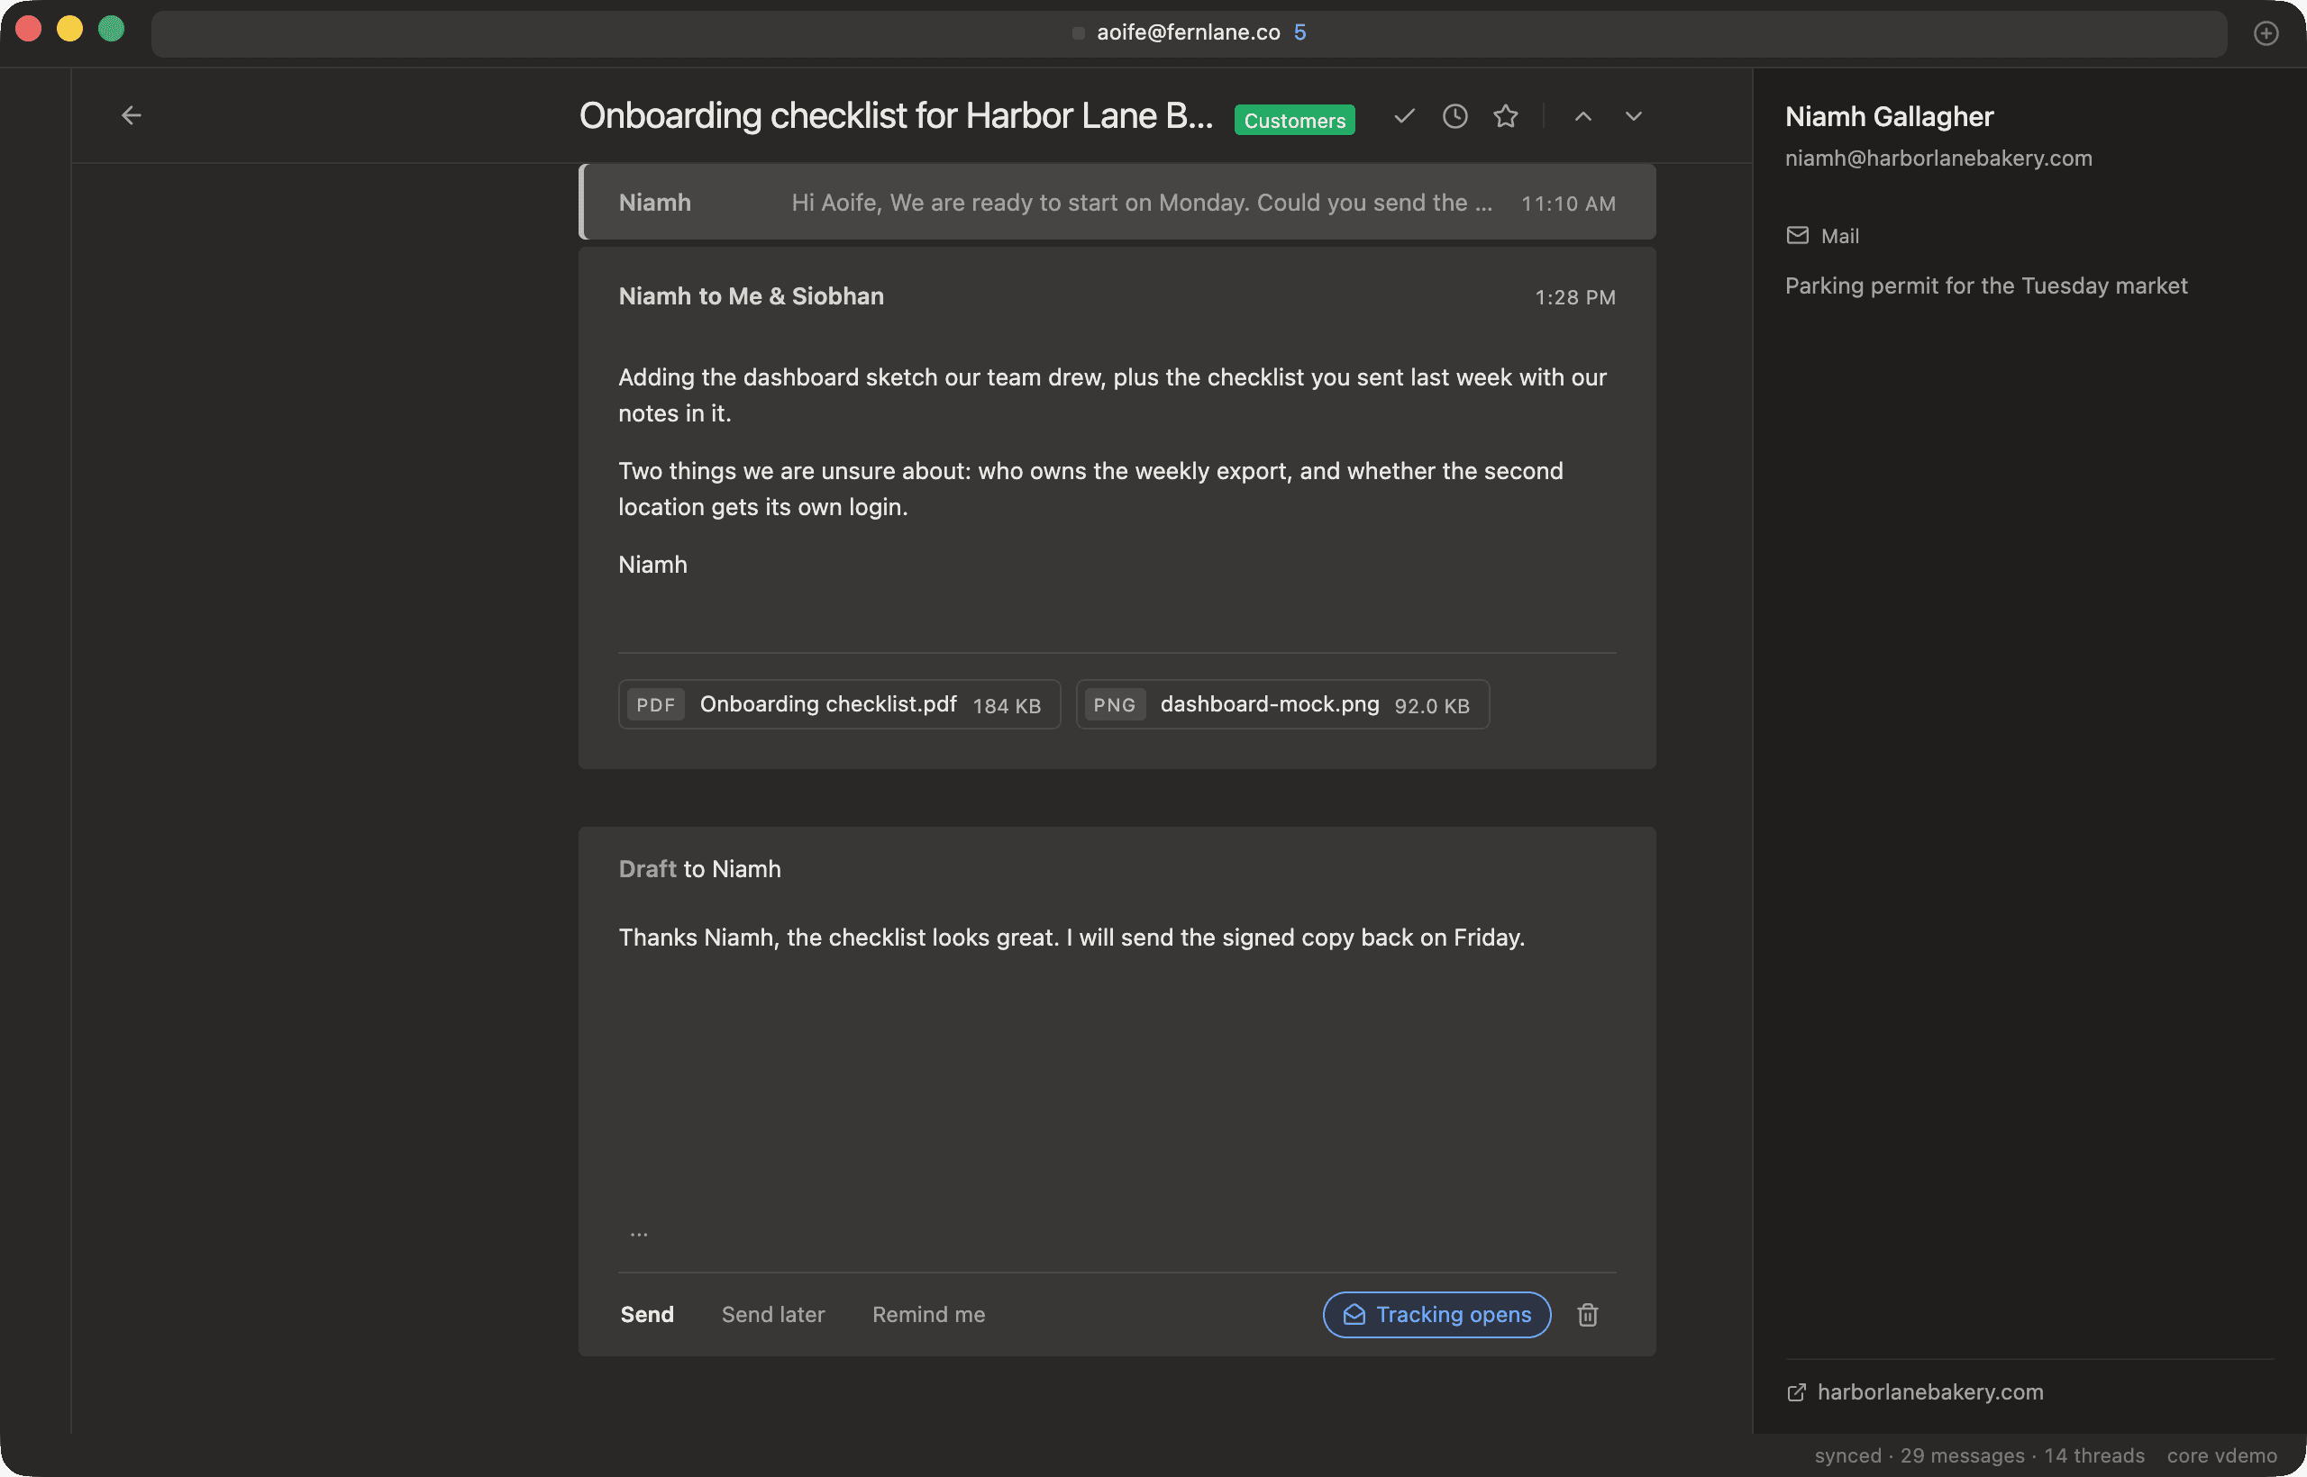The width and height of the screenshot is (2307, 1477).
Task: Open Onboarding checklist.pdf attachment
Action: pos(839,705)
